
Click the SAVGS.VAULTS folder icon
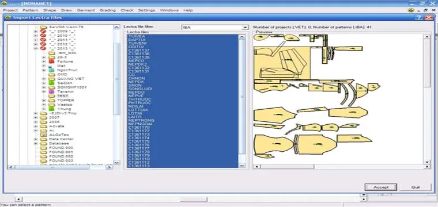point(43,27)
